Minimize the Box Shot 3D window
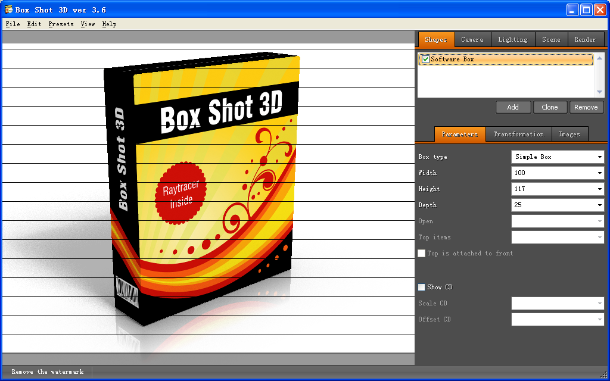 (572, 10)
